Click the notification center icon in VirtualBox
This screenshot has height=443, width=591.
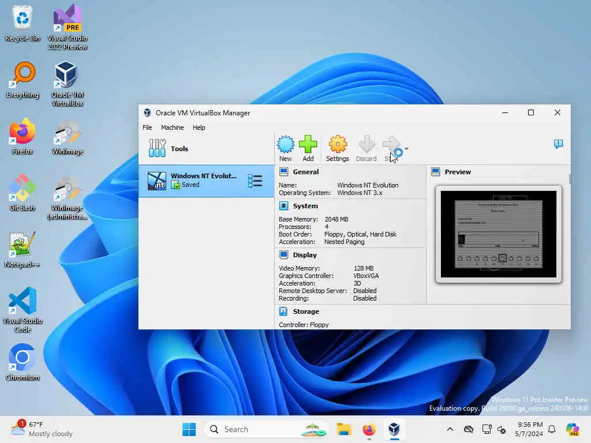pos(558,144)
